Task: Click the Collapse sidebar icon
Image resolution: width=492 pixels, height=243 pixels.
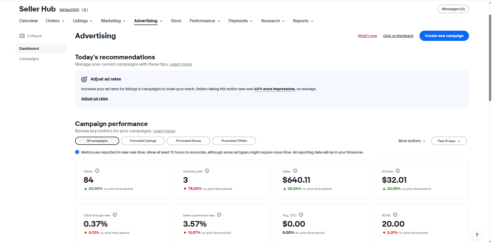Action: 22,36
